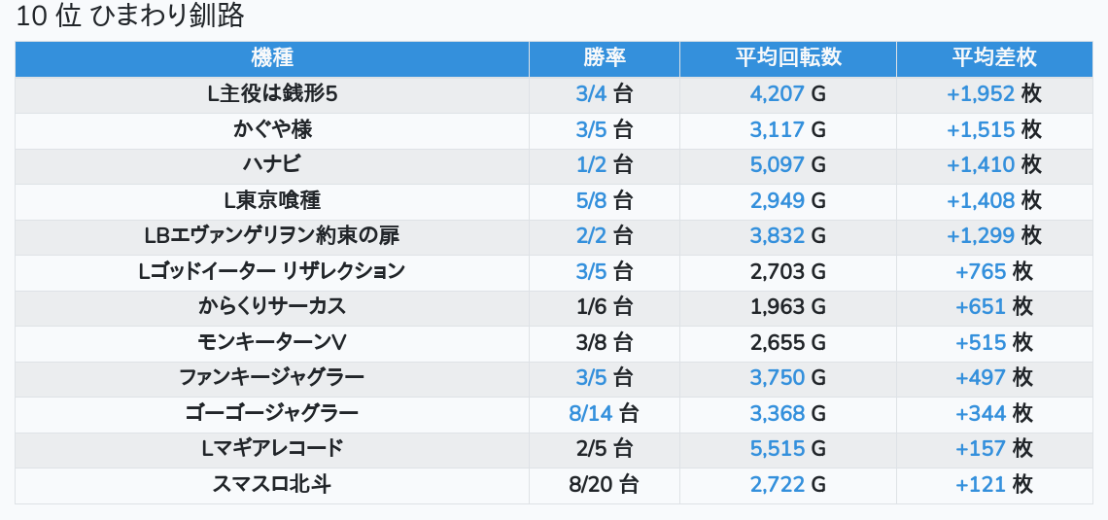This screenshot has height=520, width=1108.
Task: Select the ファンキージャグラー machine name
Action: click(272, 378)
